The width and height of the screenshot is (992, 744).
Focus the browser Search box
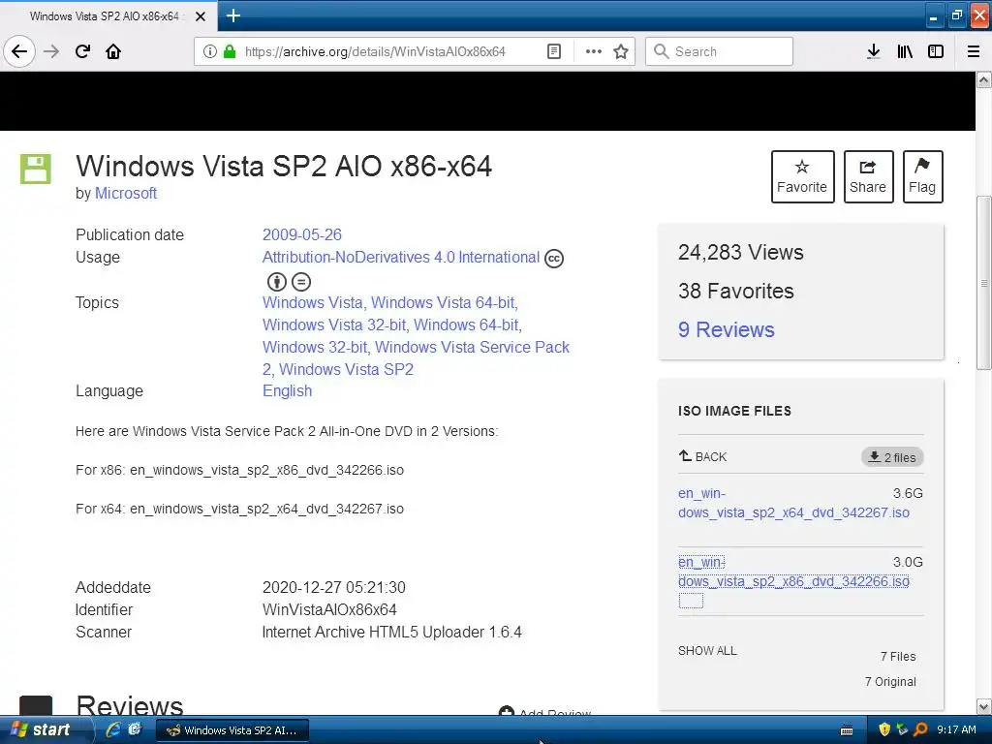click(719, 51)
